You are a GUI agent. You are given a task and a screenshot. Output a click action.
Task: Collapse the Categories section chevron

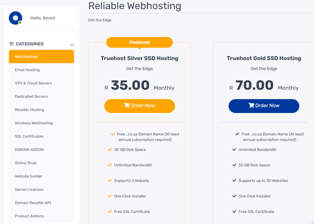[72, 45]
